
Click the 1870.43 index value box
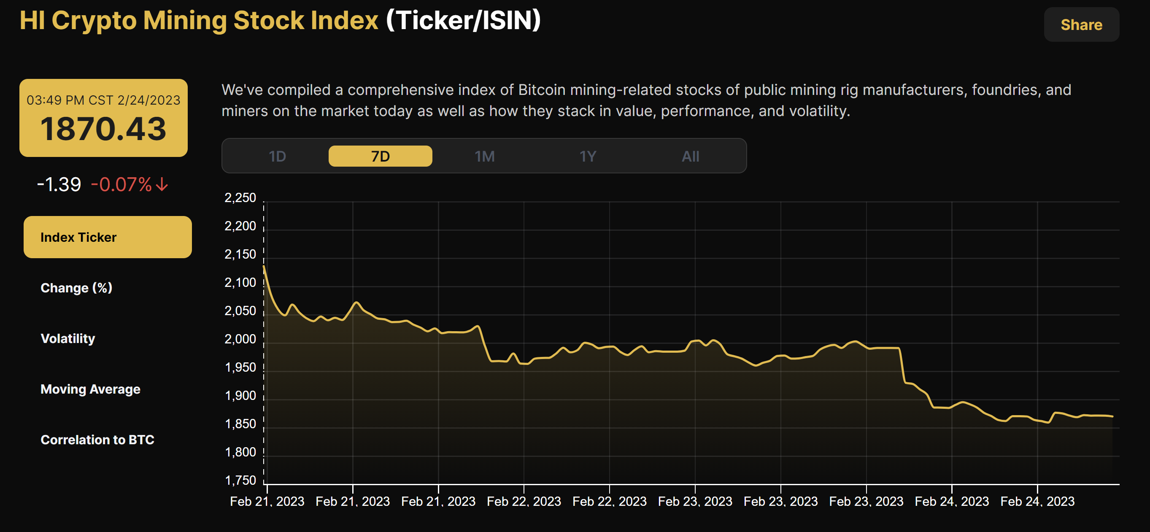pyautogui.click(x=103, y=130)
